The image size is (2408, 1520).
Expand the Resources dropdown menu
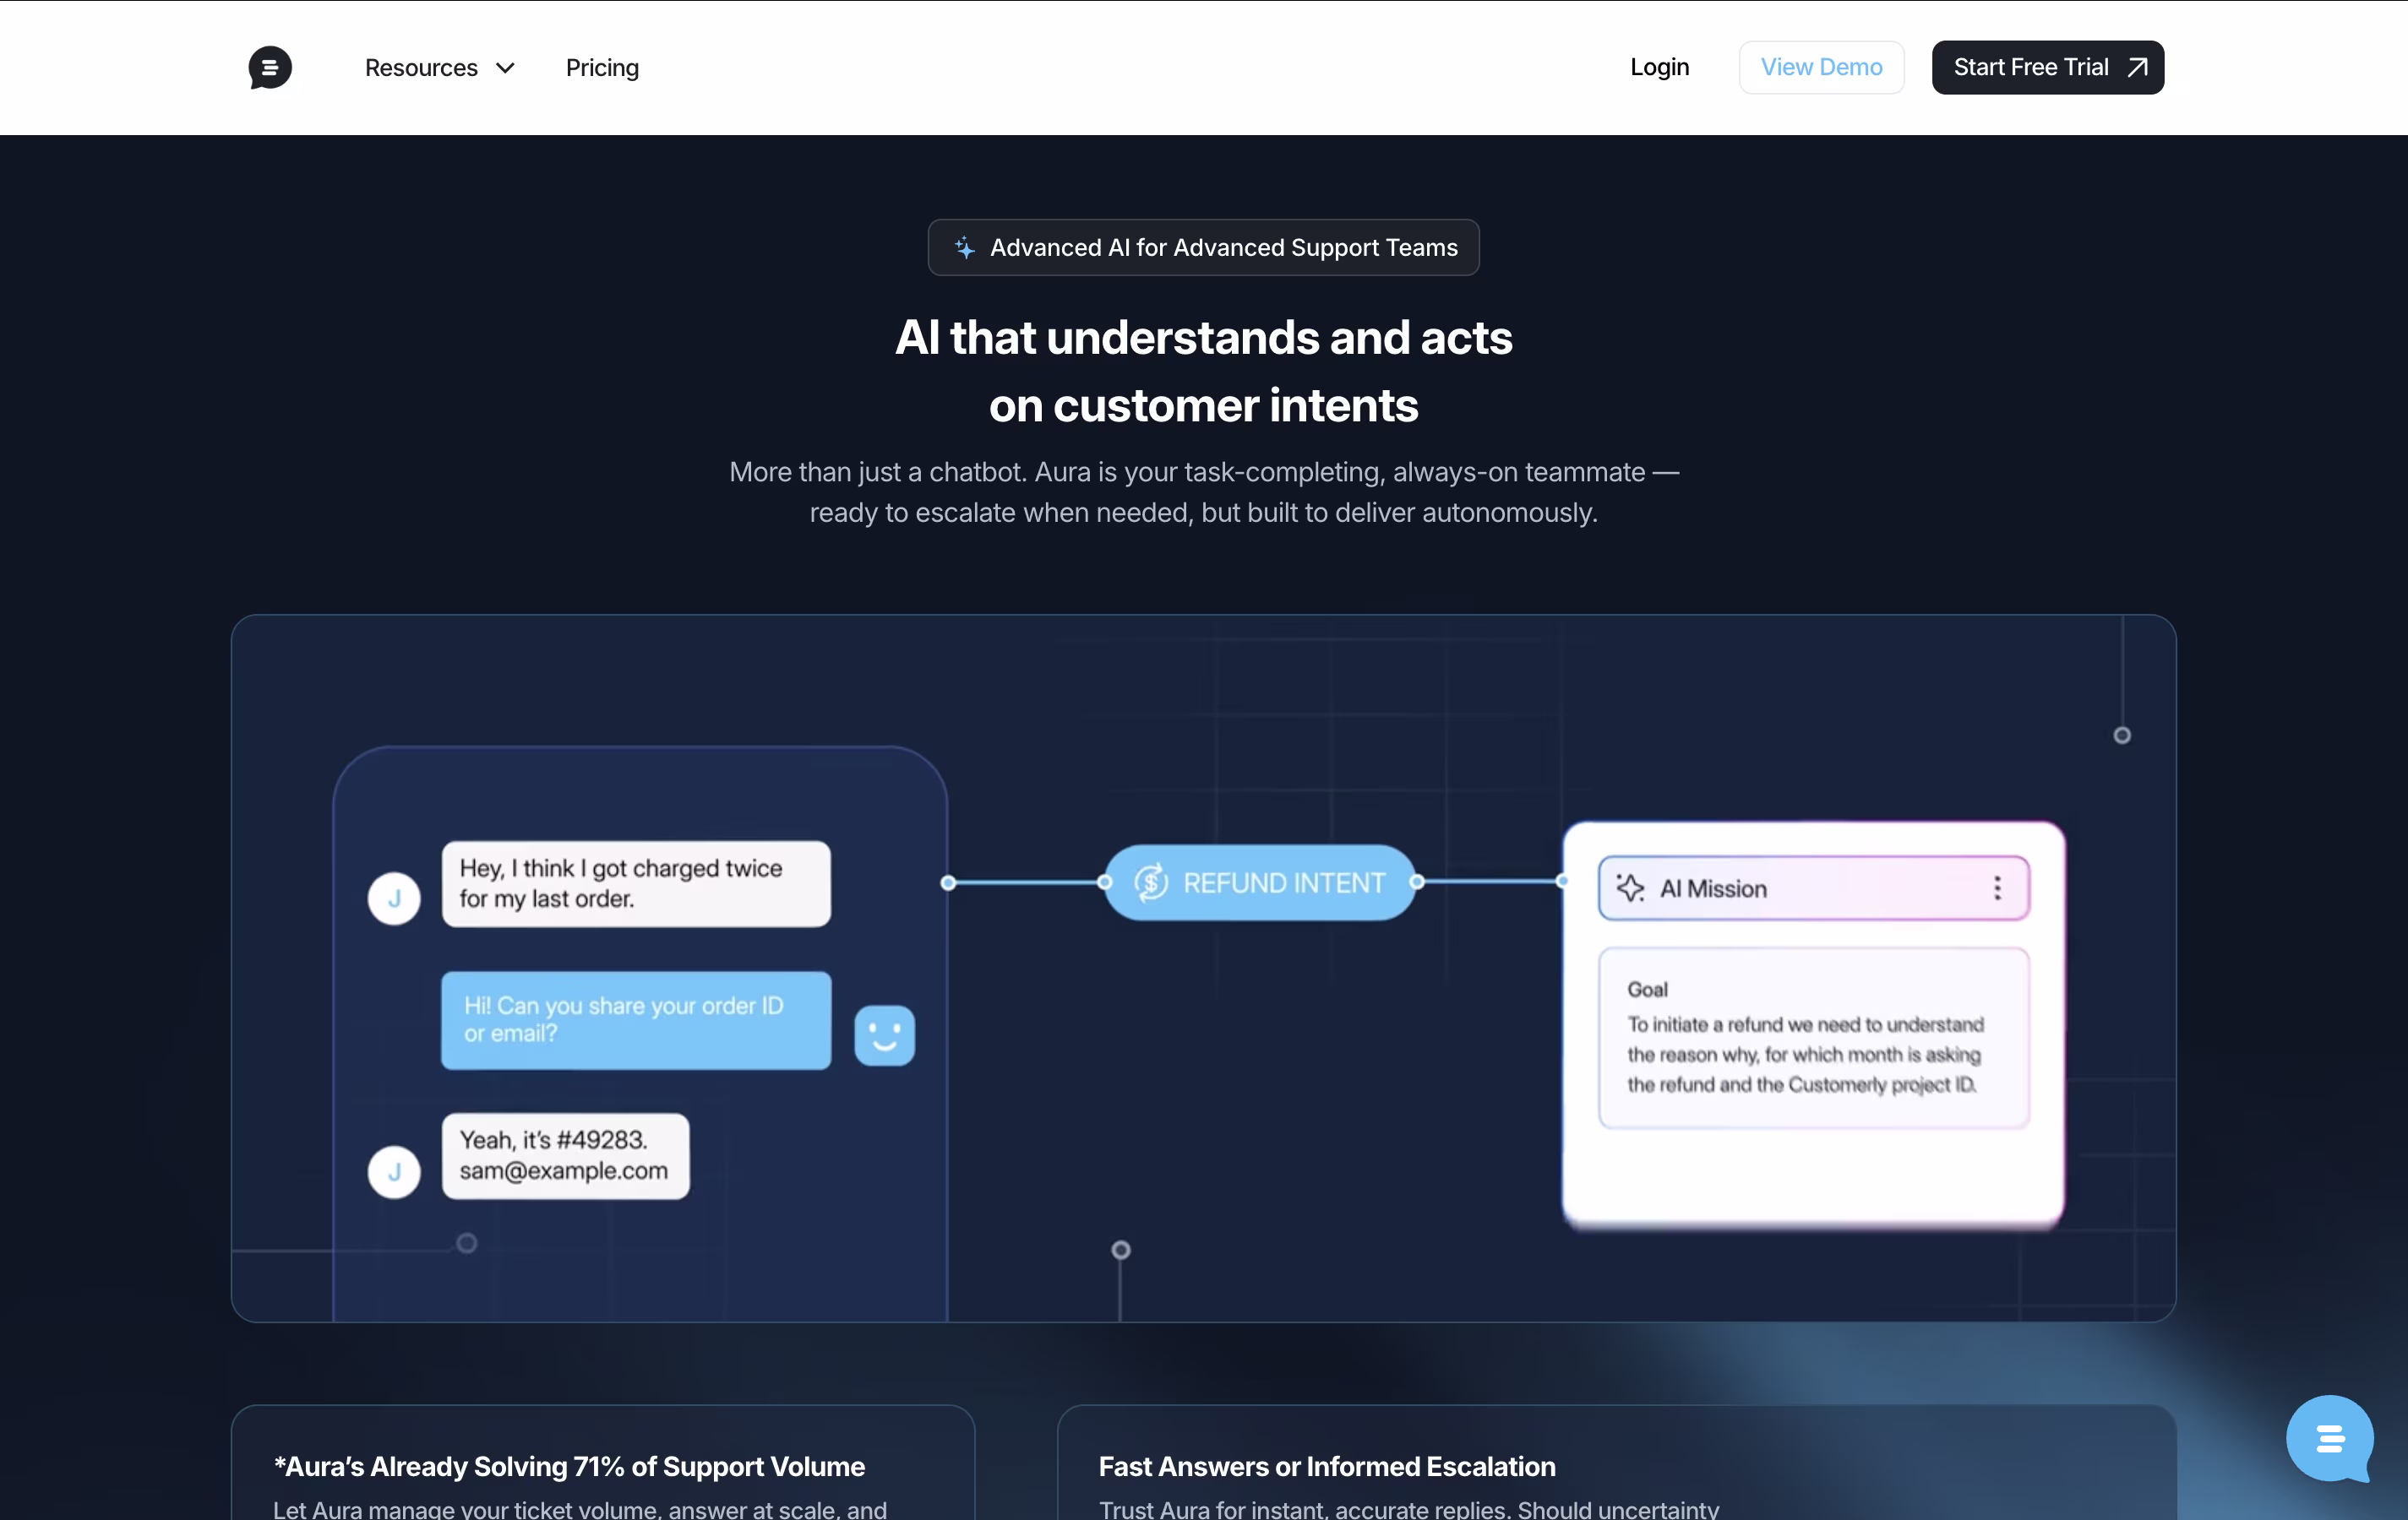click(x=440, y=68)
